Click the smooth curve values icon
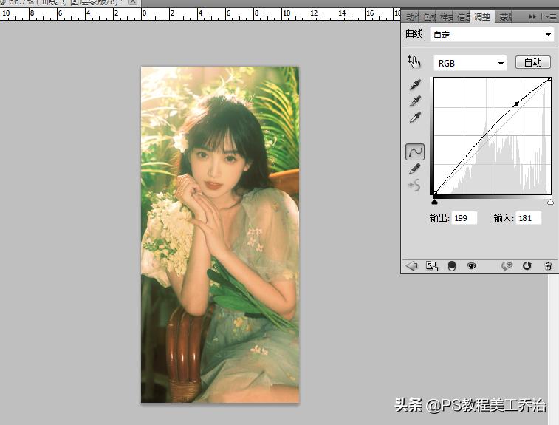 tap(414, 186)
